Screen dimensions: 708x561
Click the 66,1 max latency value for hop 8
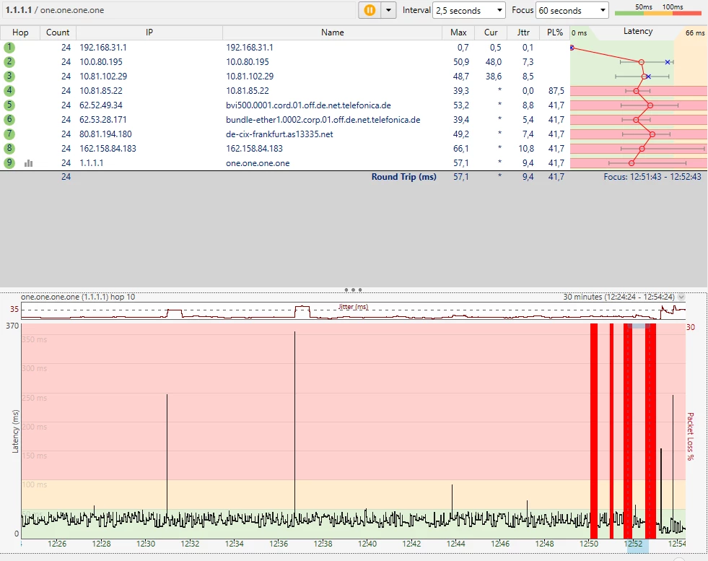pyautogui.click(x=461, y=149)
